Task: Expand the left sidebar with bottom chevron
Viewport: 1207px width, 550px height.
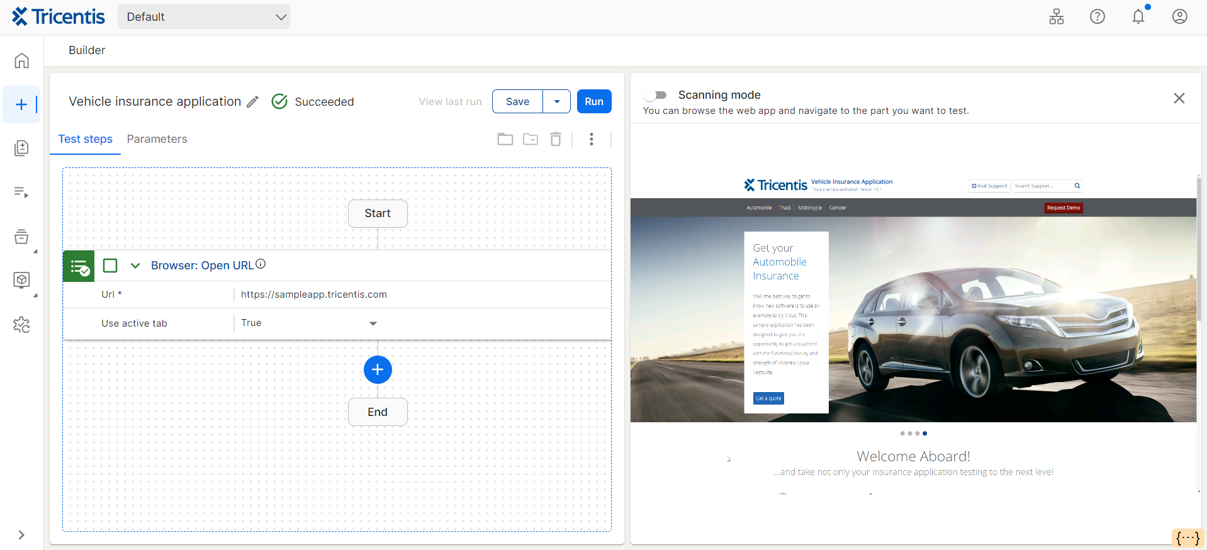Action: [21, 535]
